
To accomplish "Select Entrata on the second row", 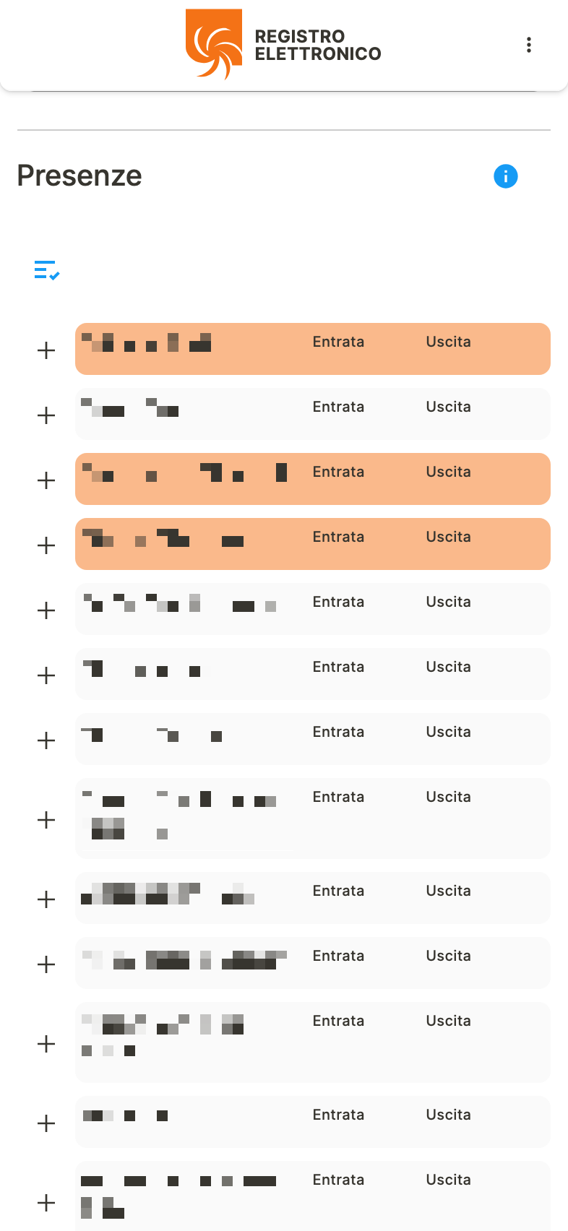I will pyautogui.click(x=338, y=407).
